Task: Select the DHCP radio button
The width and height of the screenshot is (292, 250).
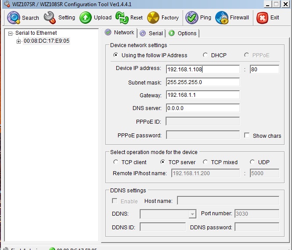Action: point(205,55)
